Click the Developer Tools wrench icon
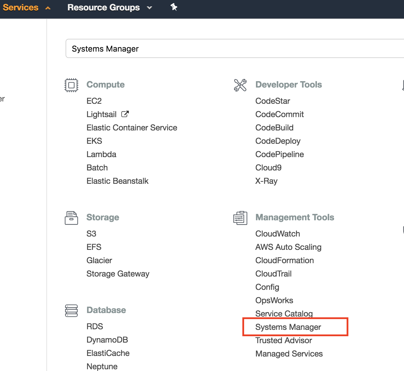This screenshot has height=371, width=404. pos(240,85)
